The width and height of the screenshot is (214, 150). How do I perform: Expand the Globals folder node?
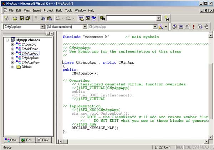pos(12,67)
